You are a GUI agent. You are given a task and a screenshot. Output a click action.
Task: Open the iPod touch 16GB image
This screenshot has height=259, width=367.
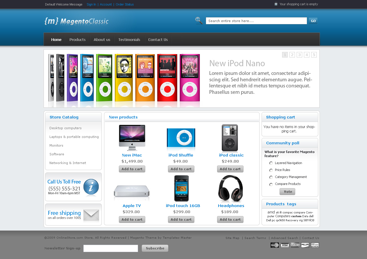pyautogui.click(x=181, y=188)
